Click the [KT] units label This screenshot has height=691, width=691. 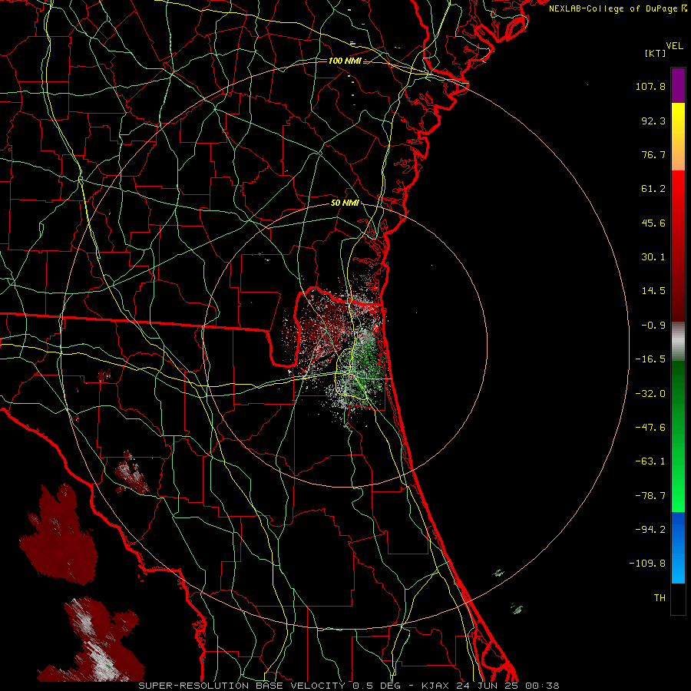[656, 53]
